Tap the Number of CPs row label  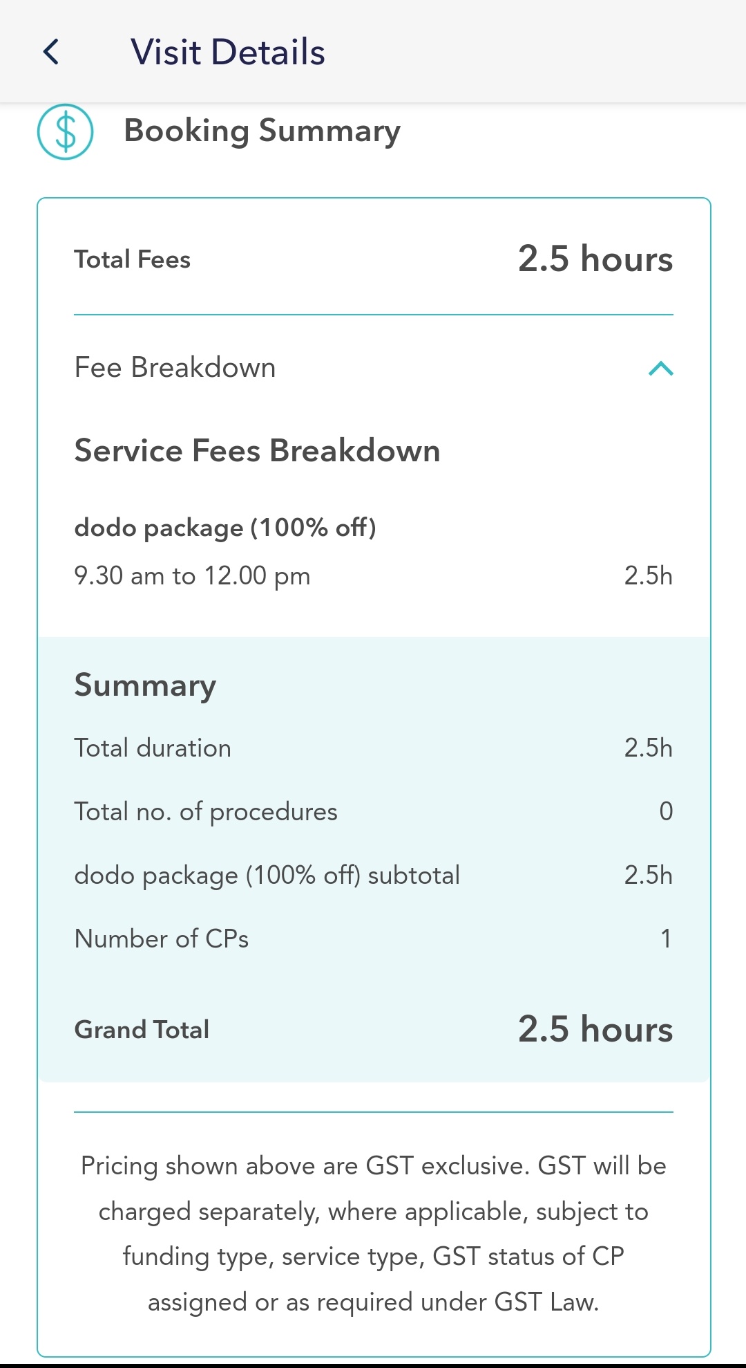pyautogui.click(x=161, y=939)
